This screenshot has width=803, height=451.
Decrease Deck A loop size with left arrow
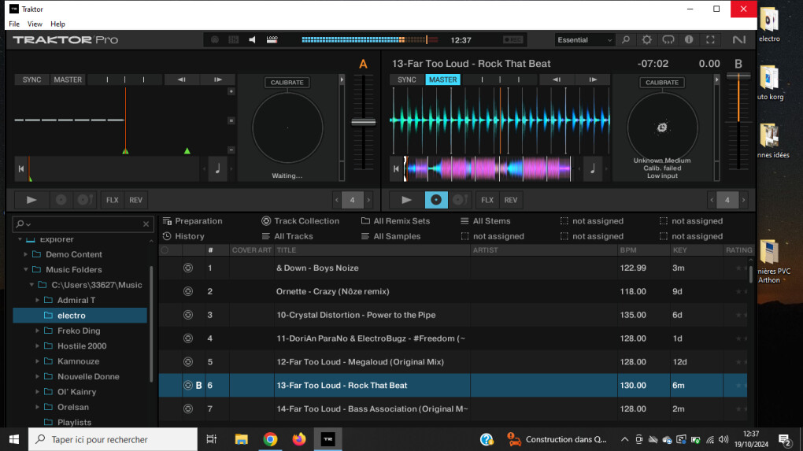[x=336, y=200]
